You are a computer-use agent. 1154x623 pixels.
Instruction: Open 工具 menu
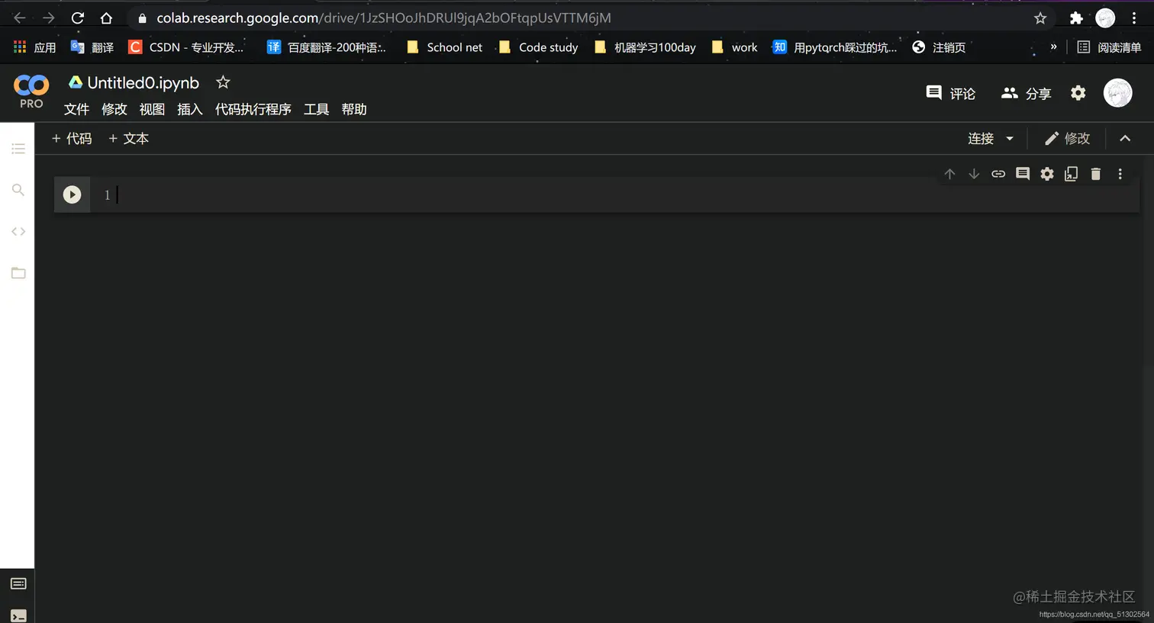[317, 109]
